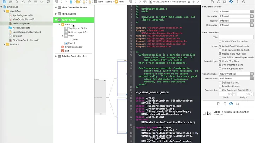Open the Top Bar dropdown
The image size is (255, 143).
click(236, 21)
